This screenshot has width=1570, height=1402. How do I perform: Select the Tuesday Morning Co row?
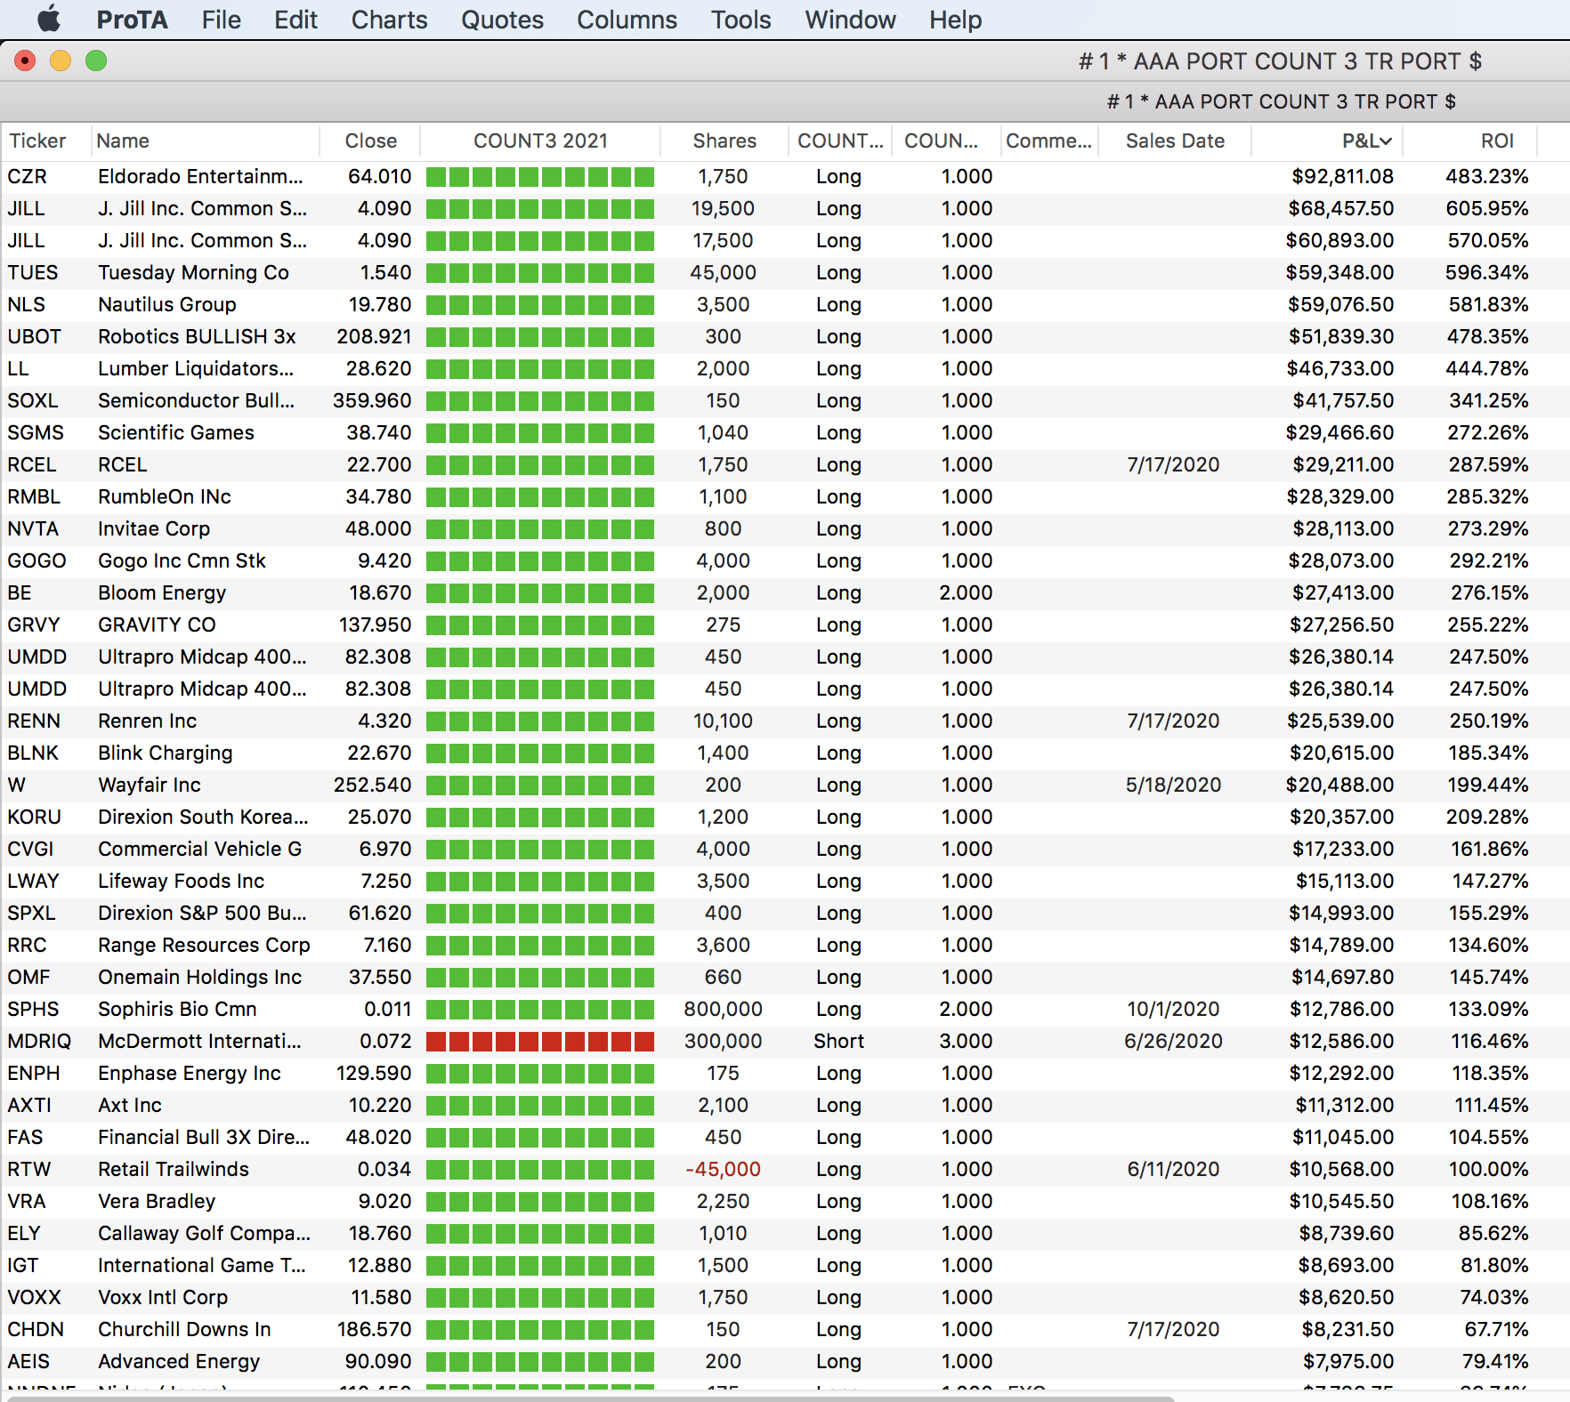(x=193, y=272)
